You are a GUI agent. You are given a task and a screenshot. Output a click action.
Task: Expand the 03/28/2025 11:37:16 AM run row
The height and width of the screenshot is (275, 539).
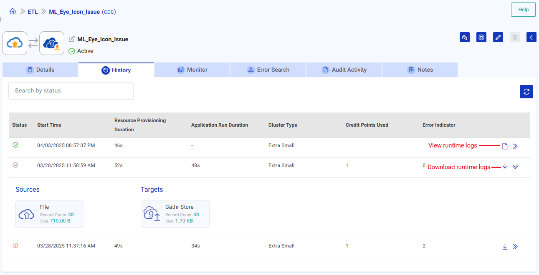515,247
